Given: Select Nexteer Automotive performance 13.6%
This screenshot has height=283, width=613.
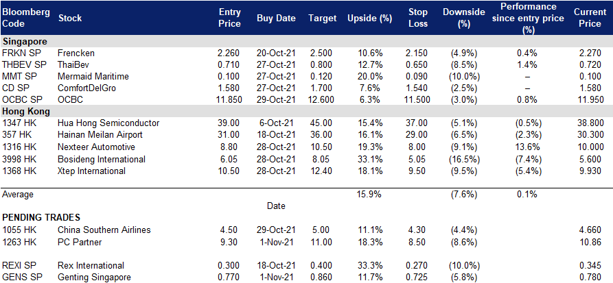Looking at the screenshot, I should (x=527, y=147).
